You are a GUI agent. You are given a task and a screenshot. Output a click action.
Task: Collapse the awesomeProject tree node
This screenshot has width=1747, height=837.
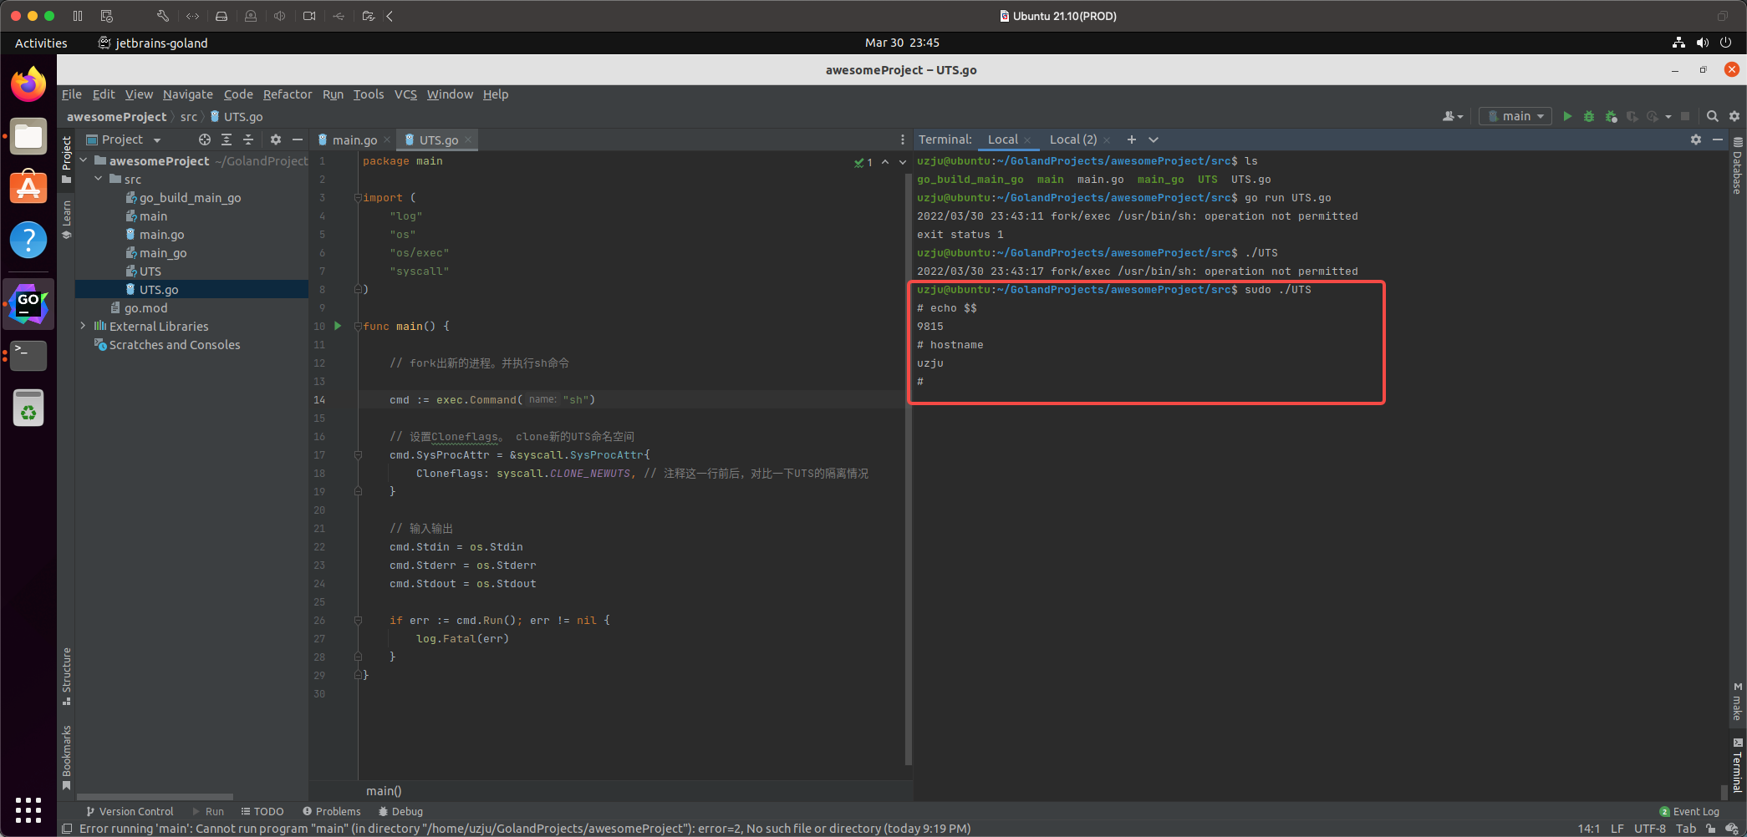84,160
